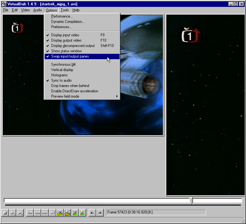Viewport: 246px width, 224px height.
Task: Close the open Options menu
Action: coord(52,10)
